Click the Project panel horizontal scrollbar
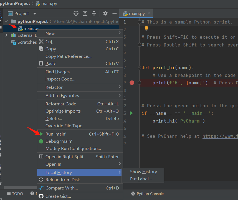Viewport: 238px width, 200px height. tap(21, 187)
